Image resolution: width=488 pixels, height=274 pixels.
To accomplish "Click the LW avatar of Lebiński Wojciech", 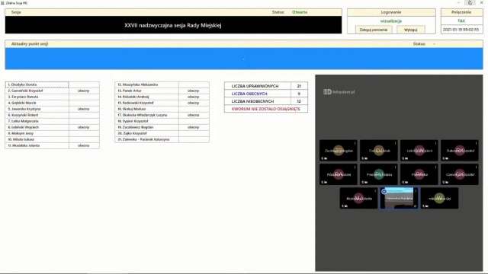I will click(x=419, y=151).
